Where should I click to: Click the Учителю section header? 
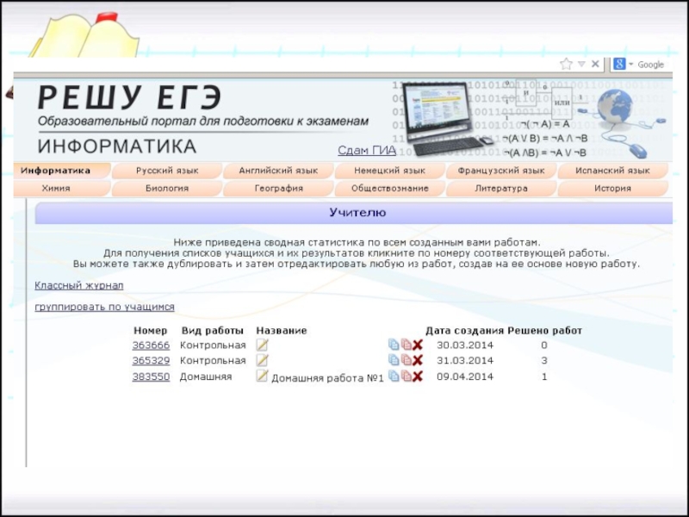[x=354, y=213]
